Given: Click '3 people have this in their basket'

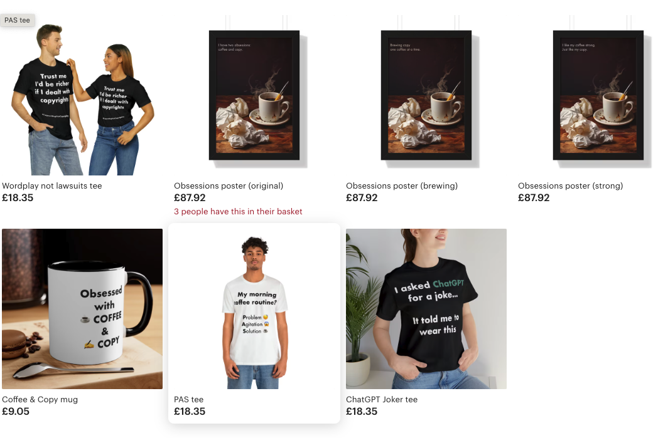Looking at the screenshot, I should 238,211.
